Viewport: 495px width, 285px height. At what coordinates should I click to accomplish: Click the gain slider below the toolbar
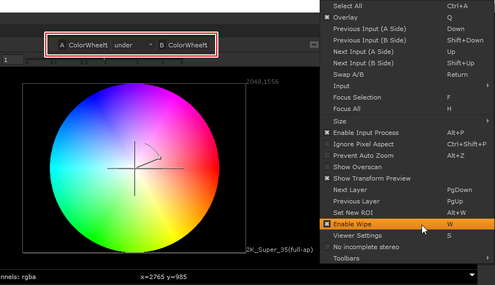point(105,59)
